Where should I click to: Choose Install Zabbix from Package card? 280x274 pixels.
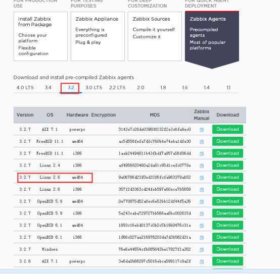click(40, 36)
